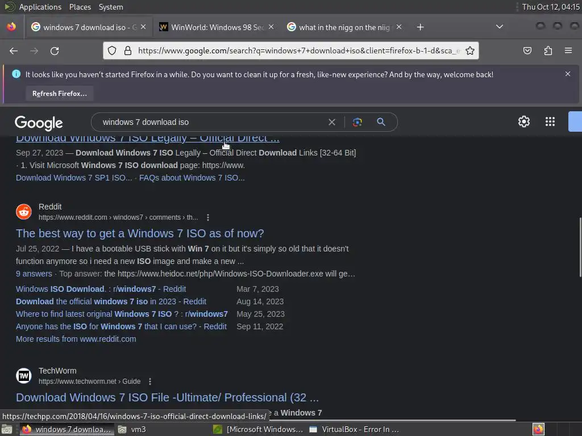This screenshot has height=436, width=582.
Task: Open 'Windows ISO Download. : r/windows7' link
Action: (101, 289)
